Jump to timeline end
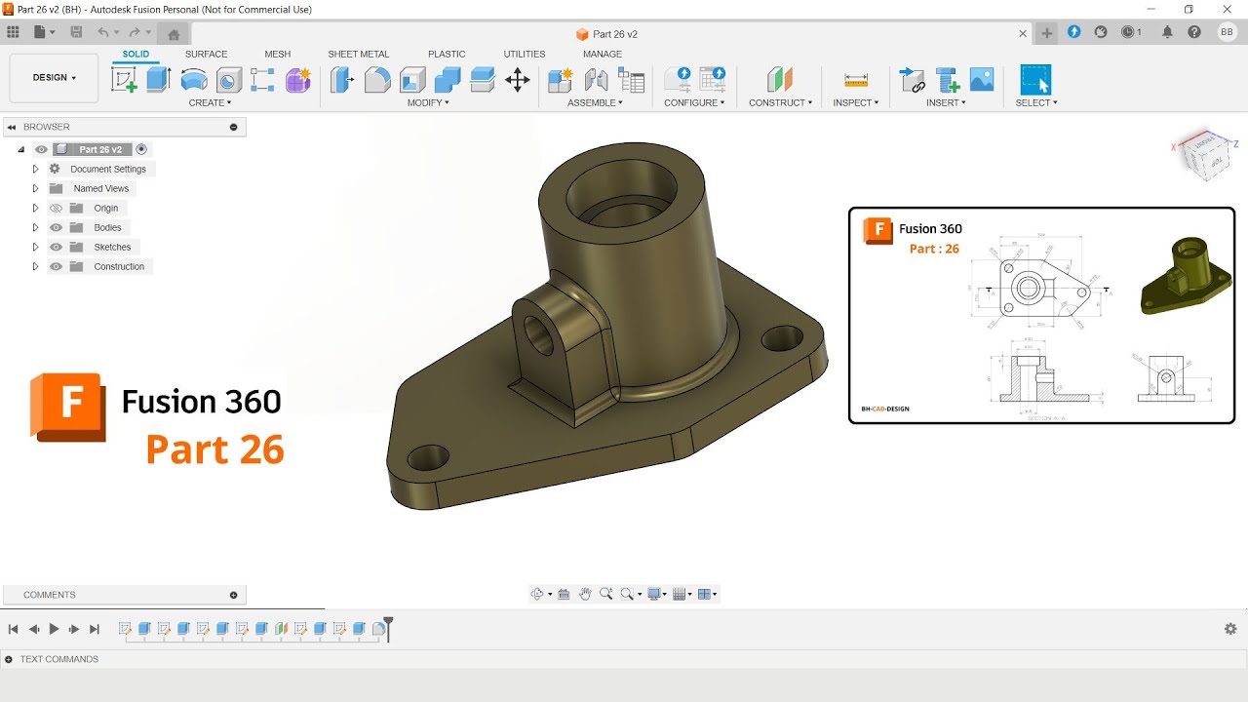1248x702 pixels. [95, 629]
